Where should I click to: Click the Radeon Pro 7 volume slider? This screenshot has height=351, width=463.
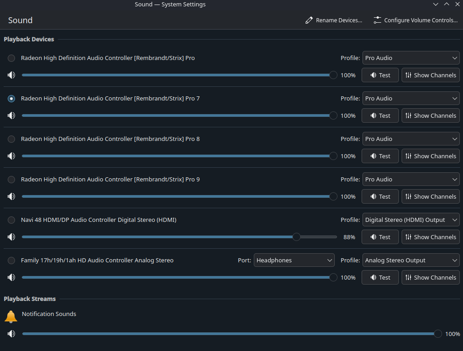(179, 115)
